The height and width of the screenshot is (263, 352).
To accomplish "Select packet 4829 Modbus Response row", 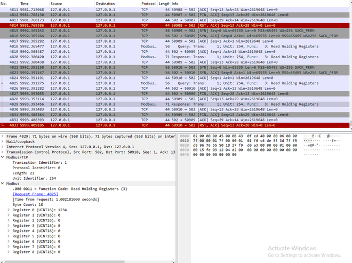I will [x=174, y=104].
